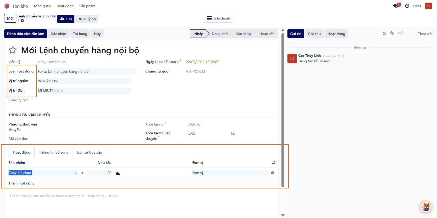Open the activities clock icon in top bar
This screenshot has width=437, height=218.
click(407, 6)
